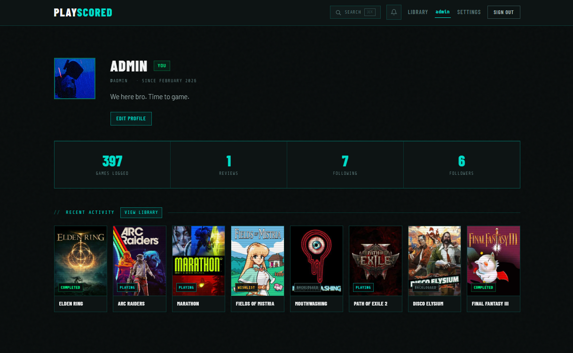The image size is (573, 353).
Task: View the 397 Games Logged stat
Action: coord(112,165)
